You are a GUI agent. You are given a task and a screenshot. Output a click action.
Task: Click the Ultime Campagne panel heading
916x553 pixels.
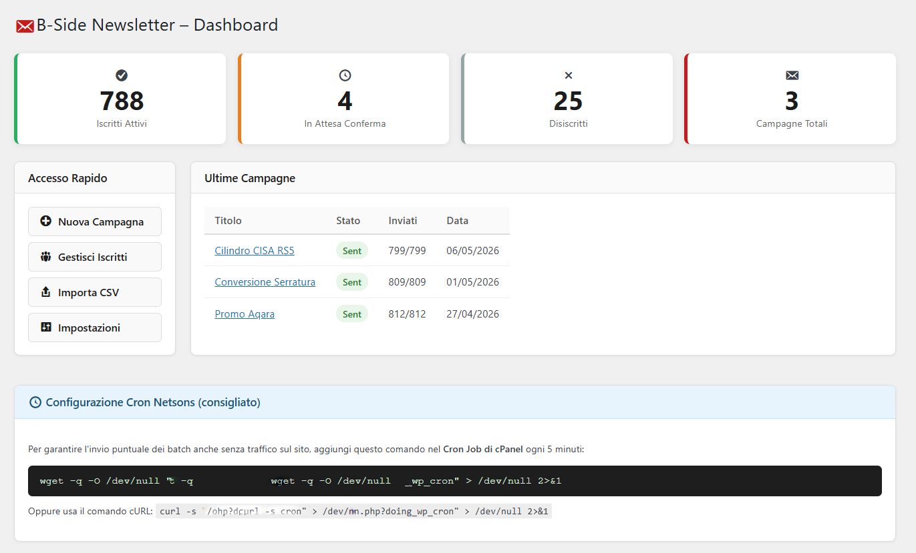(250, 178)
